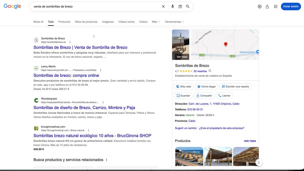
Task: Switch to Productos tab
Action: [x=64, y=22]
